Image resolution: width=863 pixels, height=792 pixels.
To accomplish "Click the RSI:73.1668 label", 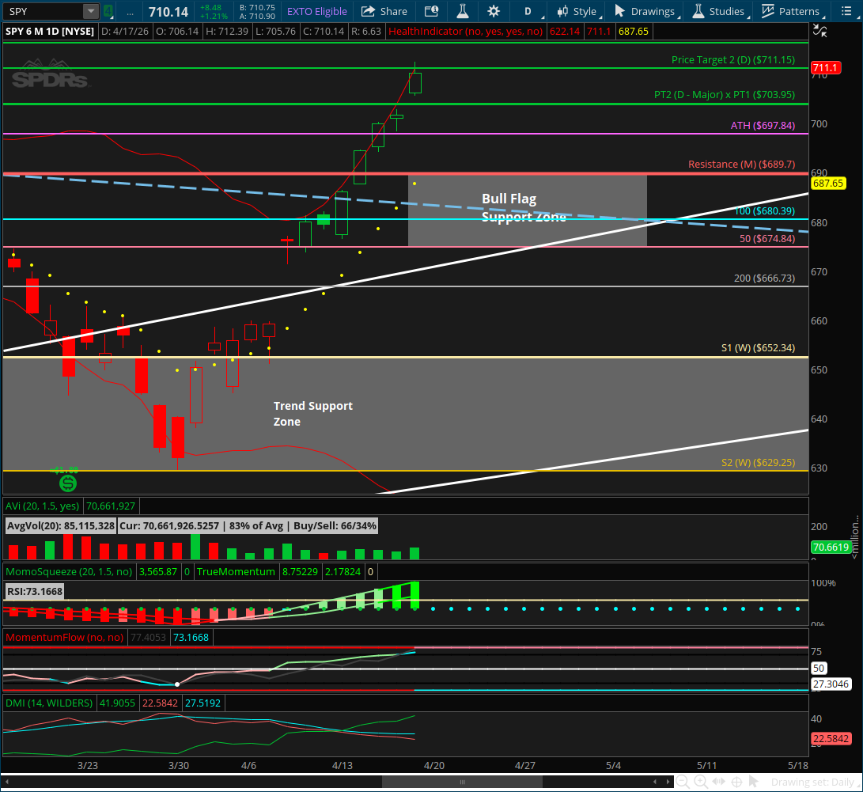I will click(35, 592).
